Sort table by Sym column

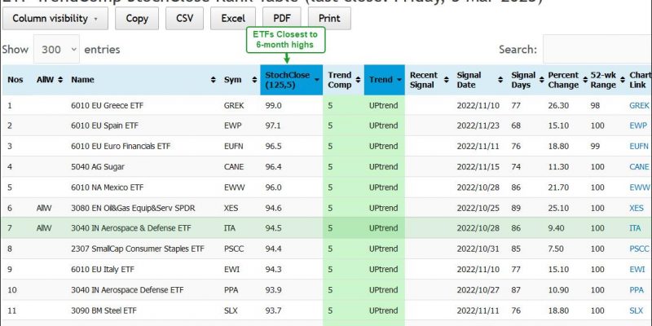(240, 80)
